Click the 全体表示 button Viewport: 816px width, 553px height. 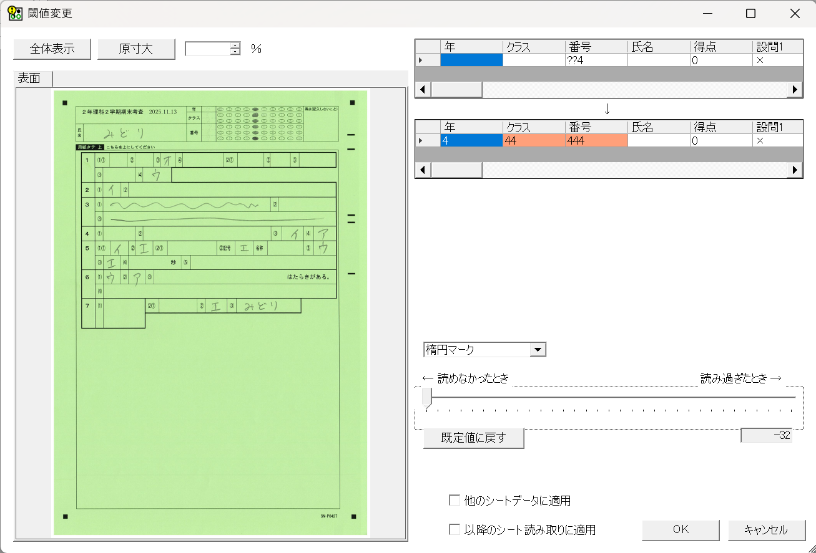[x=52, y=49]
